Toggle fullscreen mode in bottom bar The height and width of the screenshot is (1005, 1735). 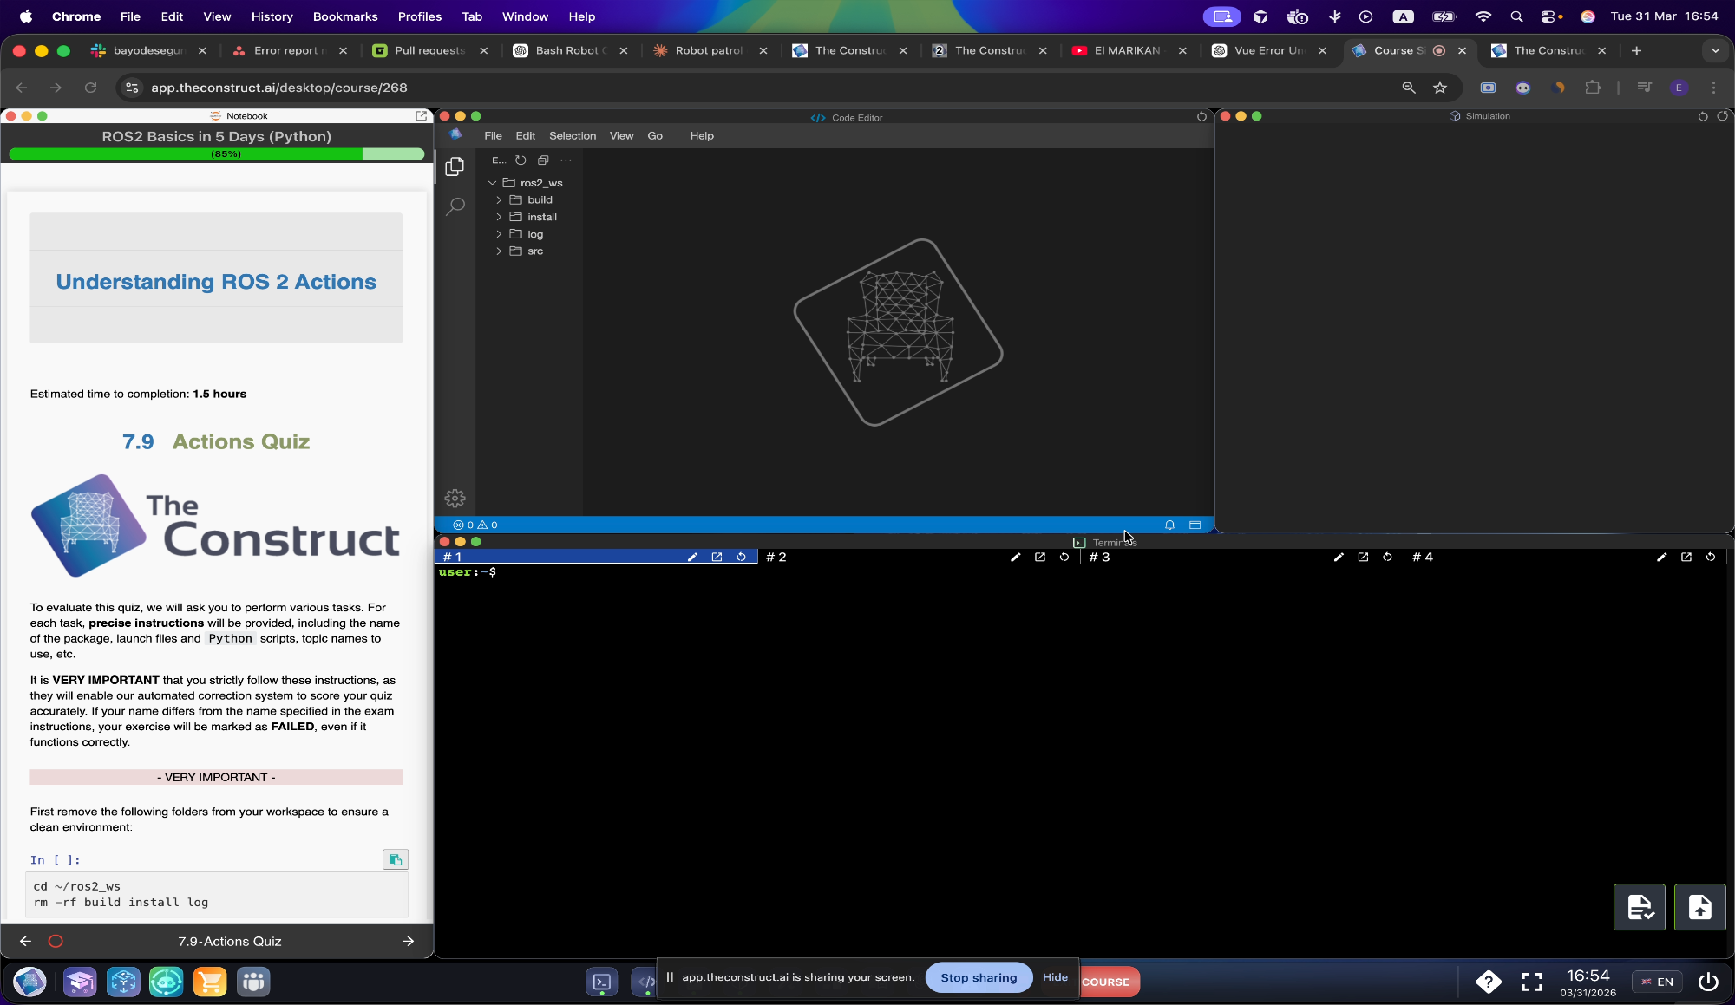1532,982
